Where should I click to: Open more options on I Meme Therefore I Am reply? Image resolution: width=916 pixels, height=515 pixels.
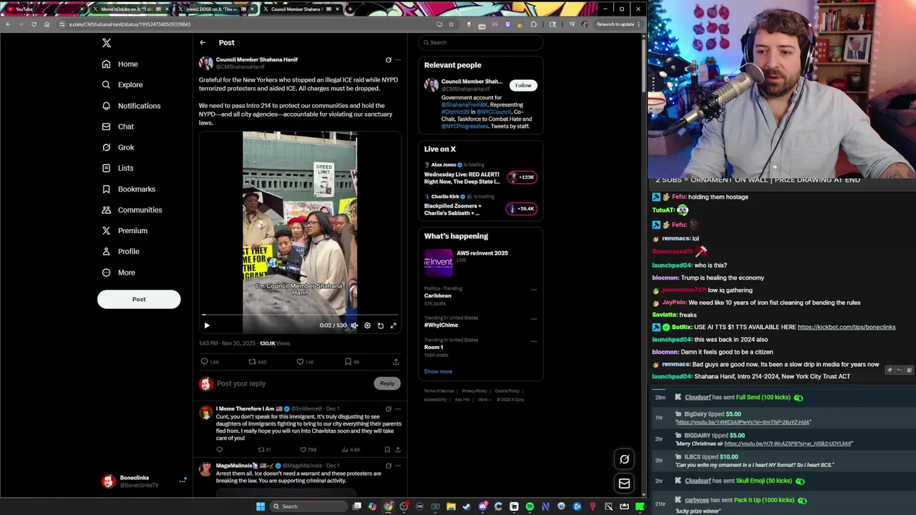point(398,409)
